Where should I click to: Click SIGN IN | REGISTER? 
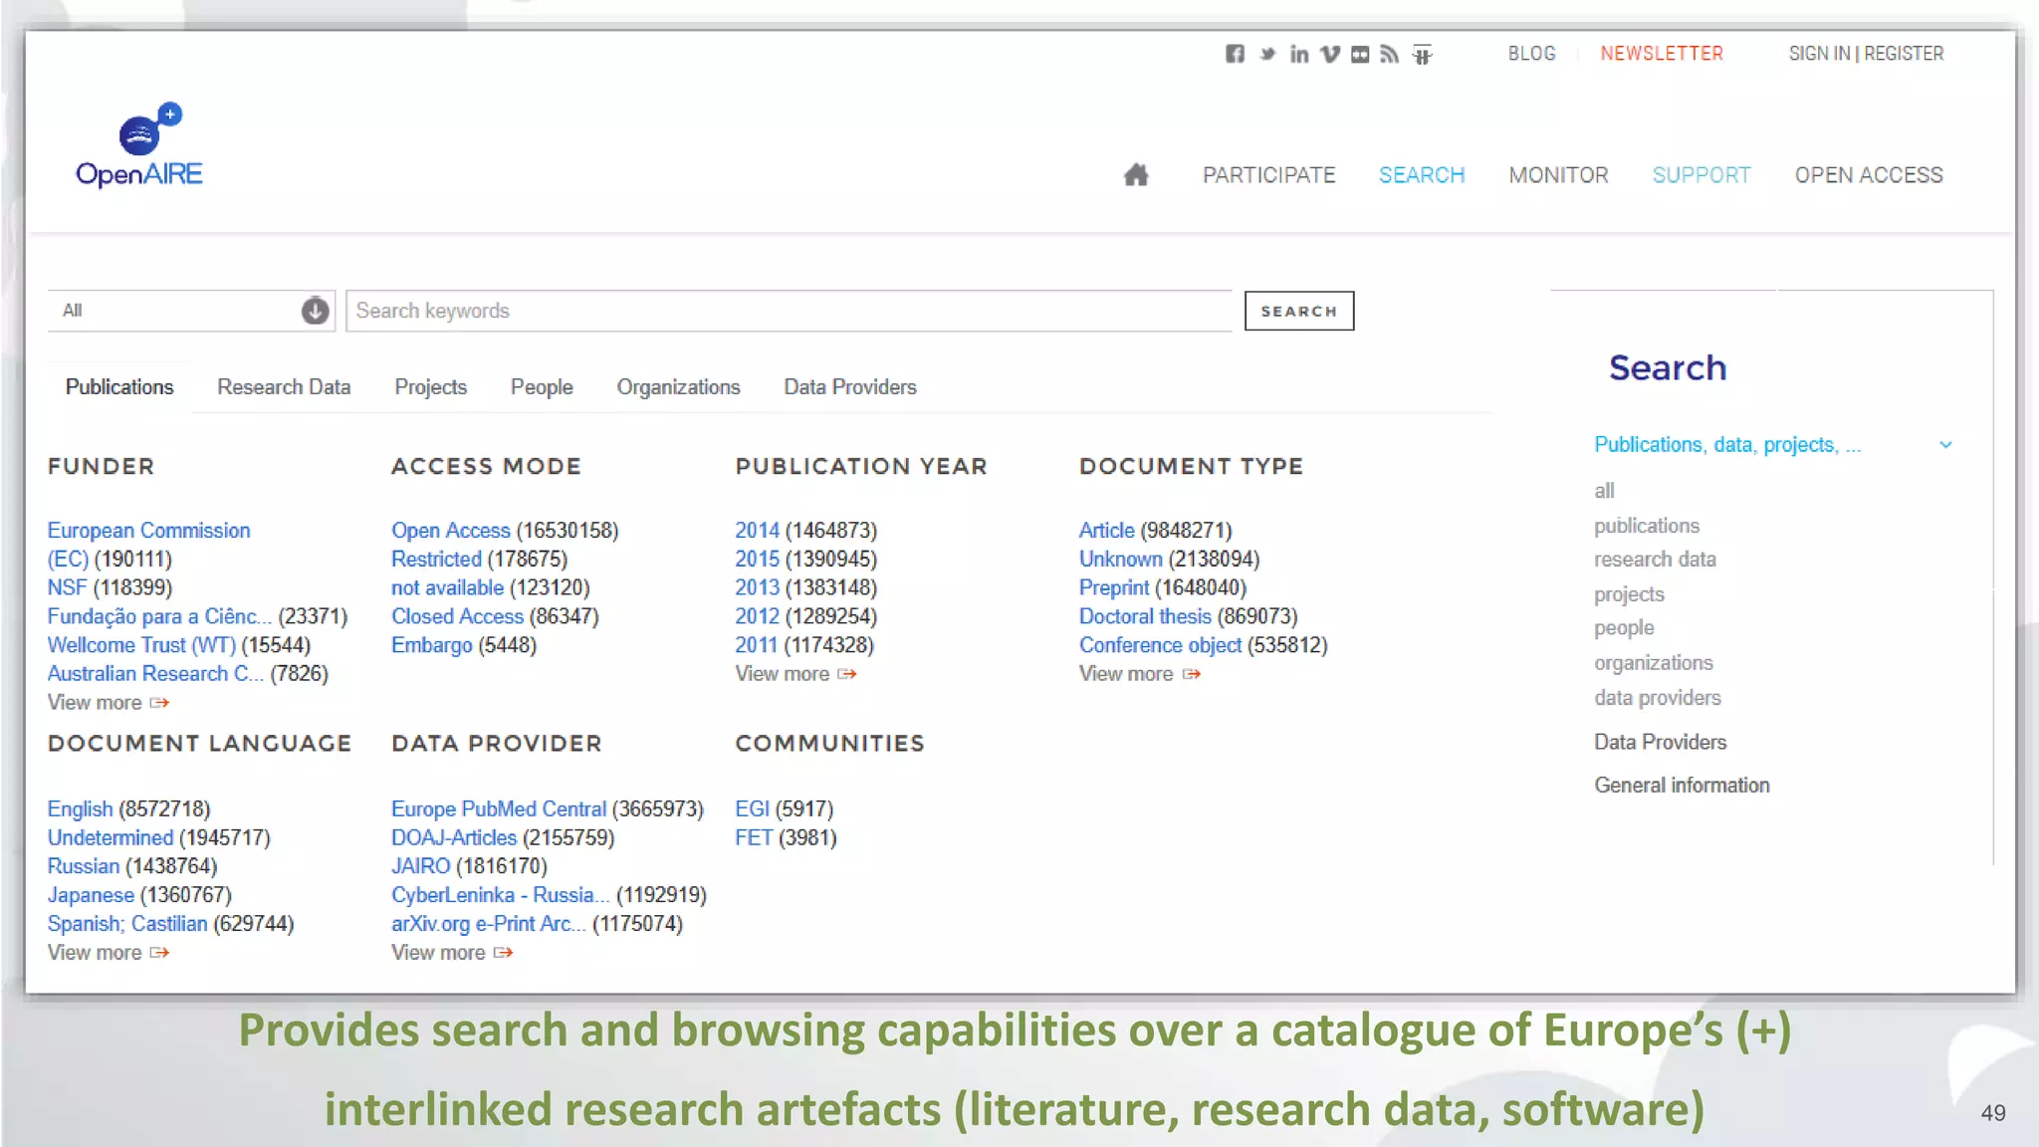[x=1866, y=54]
